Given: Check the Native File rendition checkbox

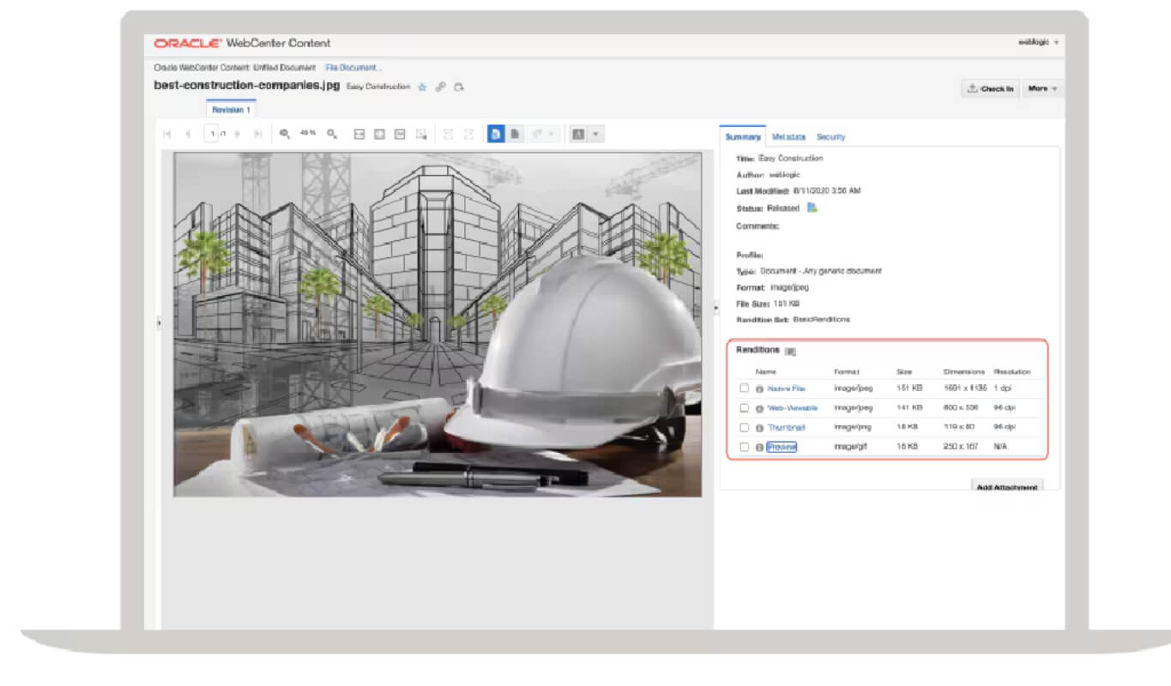Looking at the screenshot, I should coord(744,388).
